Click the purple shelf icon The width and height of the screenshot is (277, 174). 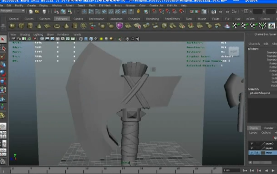coord(119,26)
